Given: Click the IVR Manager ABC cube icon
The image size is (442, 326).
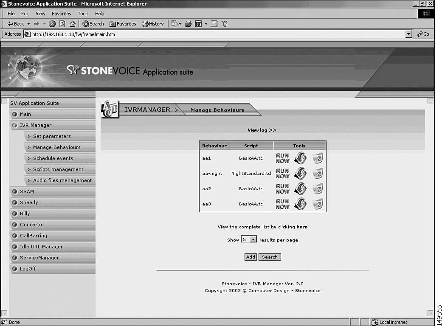Looking at the screenshot, I should pyautogui.click(x=110, y=109).
